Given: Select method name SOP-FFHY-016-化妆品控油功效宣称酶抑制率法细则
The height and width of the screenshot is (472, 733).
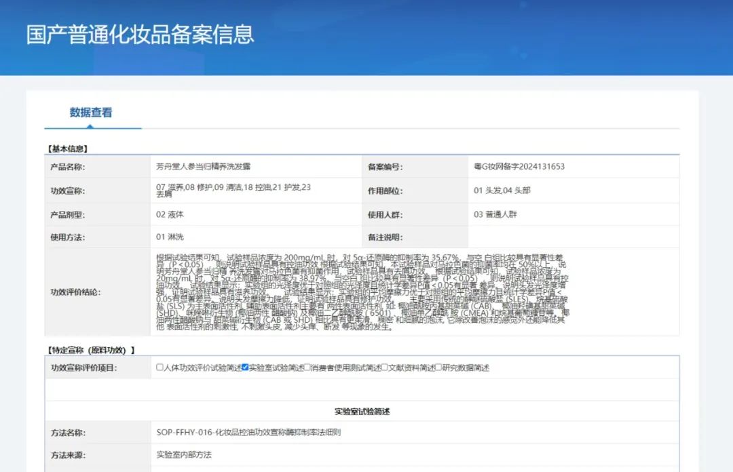Looking at the screenshot, I should [x=248, y=432].
